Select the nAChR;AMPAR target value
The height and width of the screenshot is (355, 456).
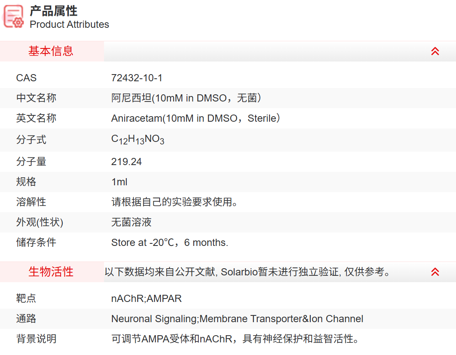coord(147,299)
